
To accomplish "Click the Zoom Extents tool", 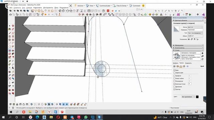I will (10, 79).
